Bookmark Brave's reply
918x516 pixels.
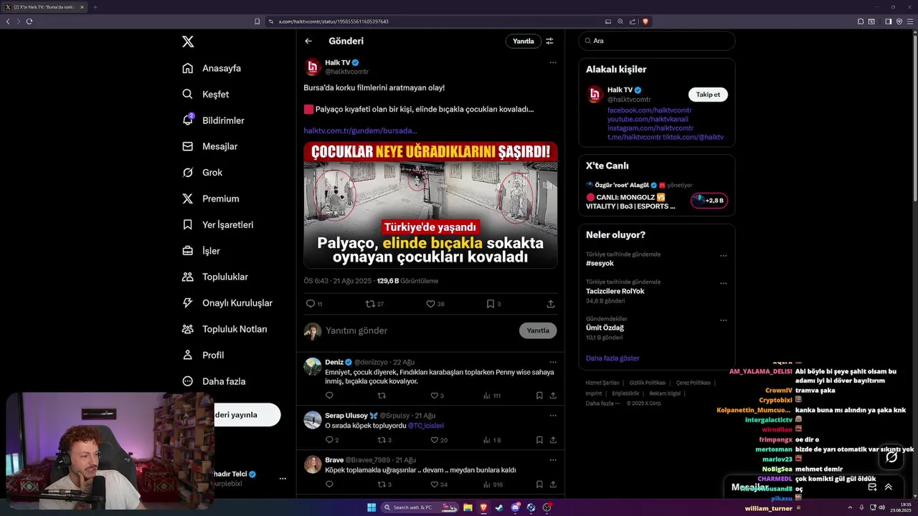coord(539,484)
